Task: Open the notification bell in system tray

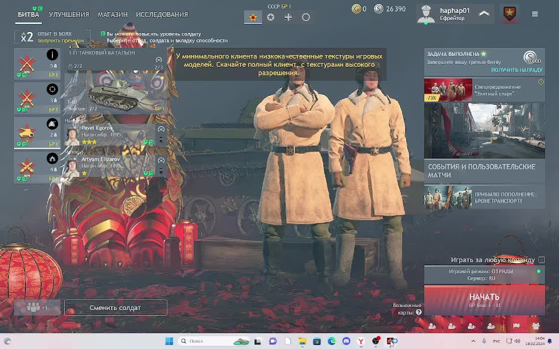Action: [x=550, y=341]
